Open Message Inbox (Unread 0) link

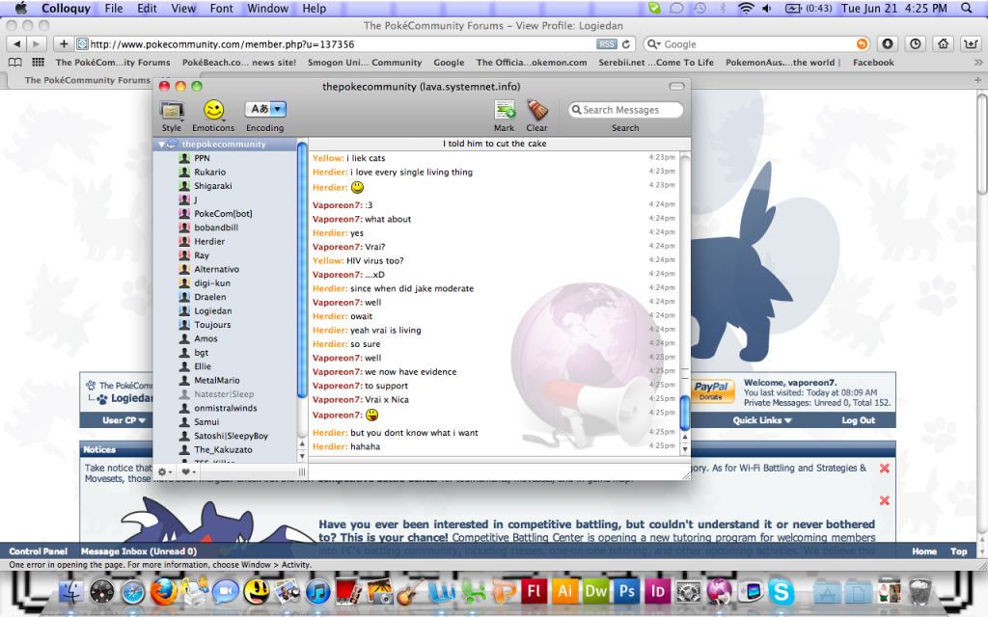[x=139, y=550]
